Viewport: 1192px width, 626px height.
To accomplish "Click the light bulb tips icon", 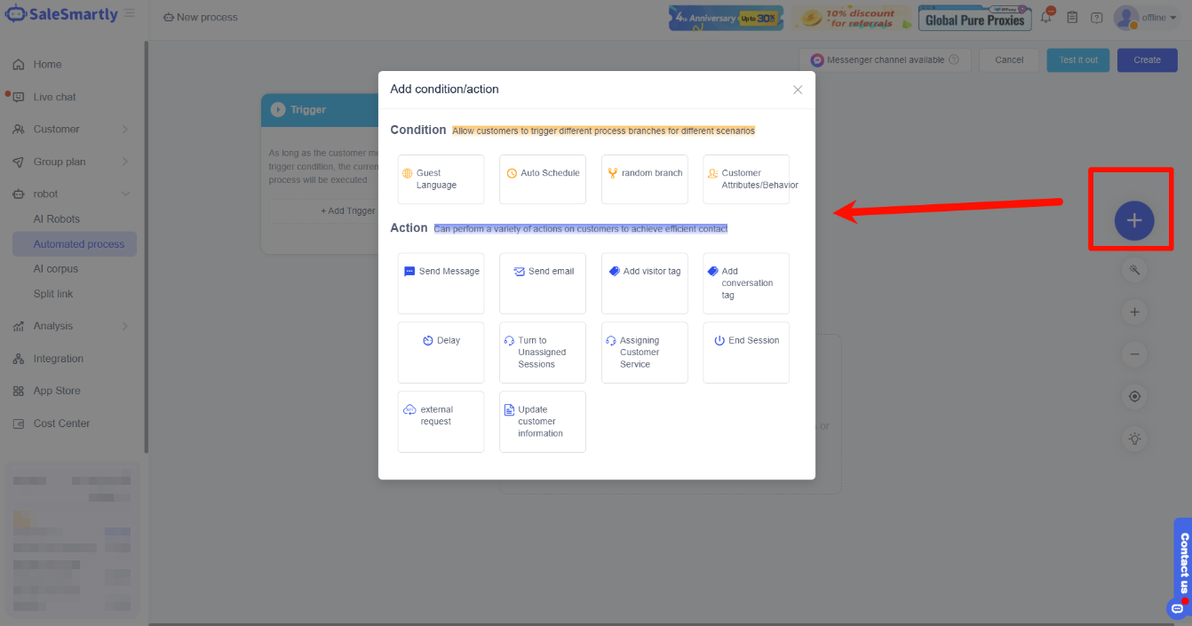I will pyautogui.click(x=1134, y=439).
